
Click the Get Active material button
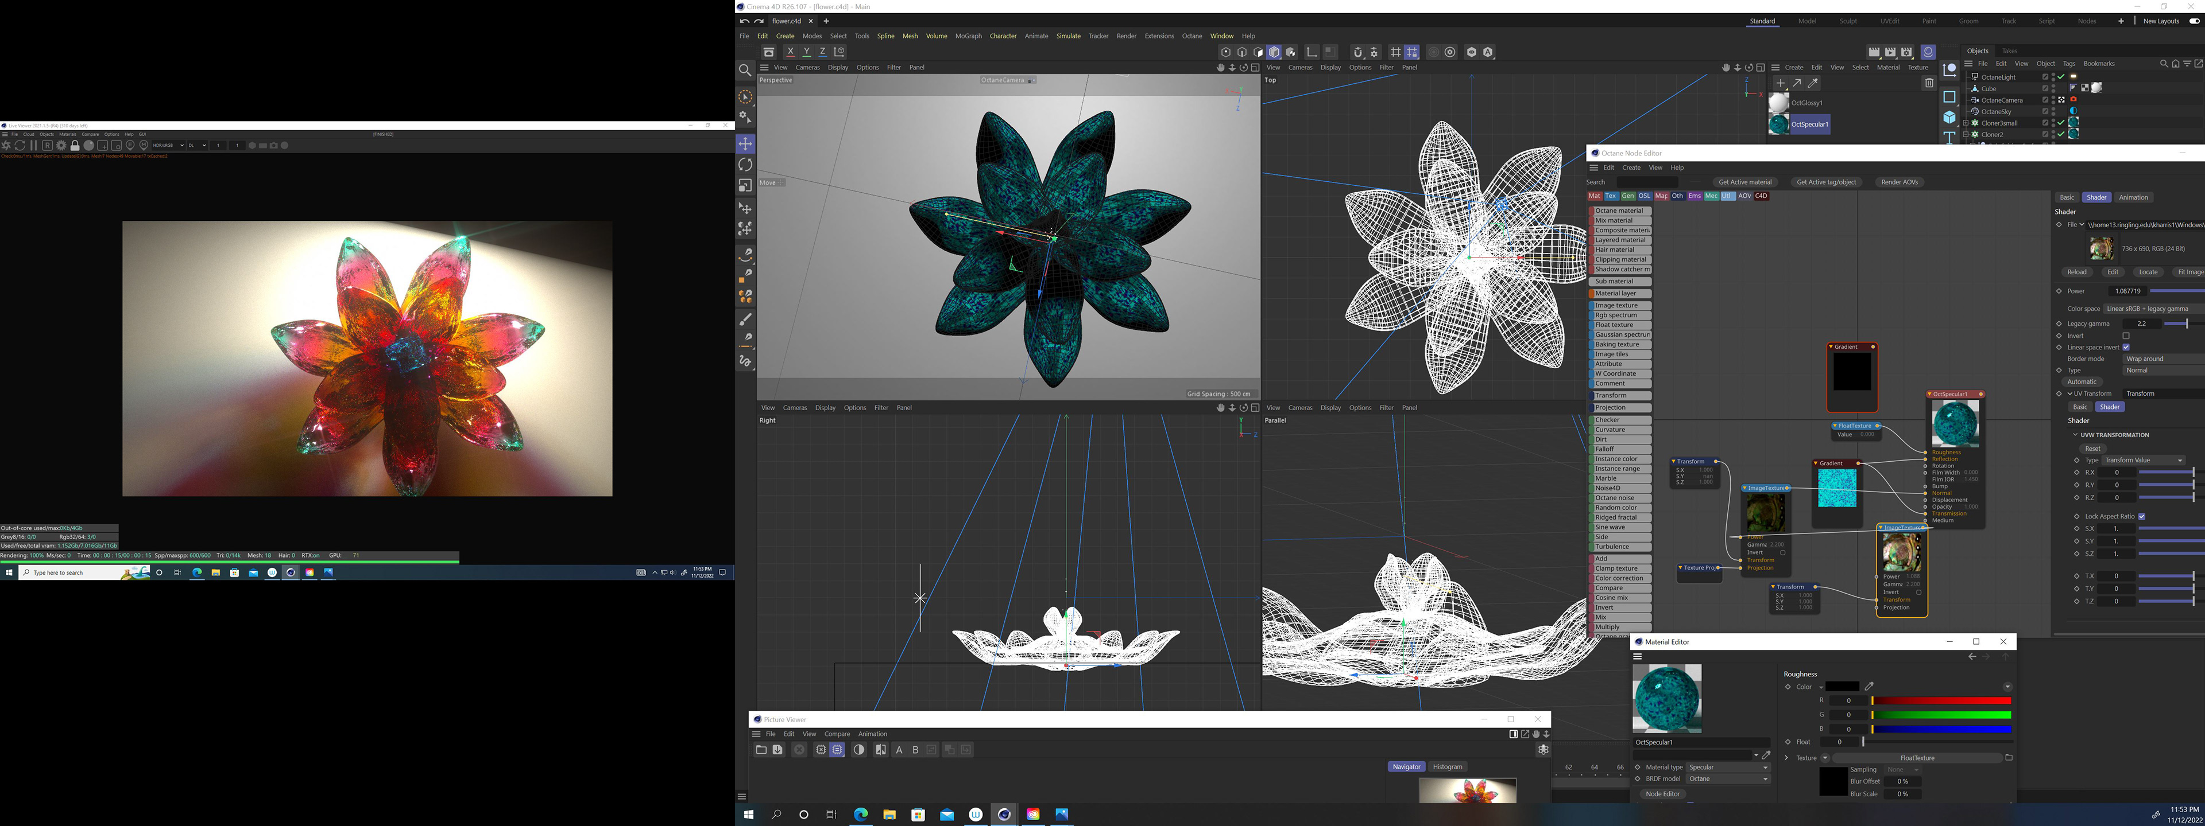click(x=1744, y=182)
